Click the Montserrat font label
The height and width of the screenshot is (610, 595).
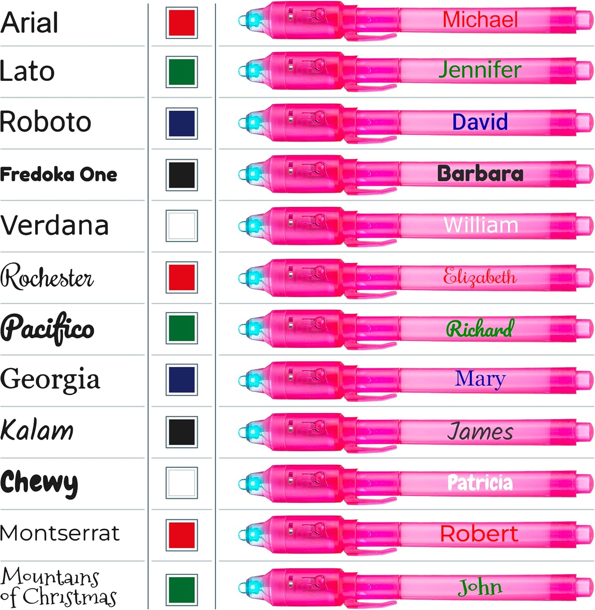(60, 533)
